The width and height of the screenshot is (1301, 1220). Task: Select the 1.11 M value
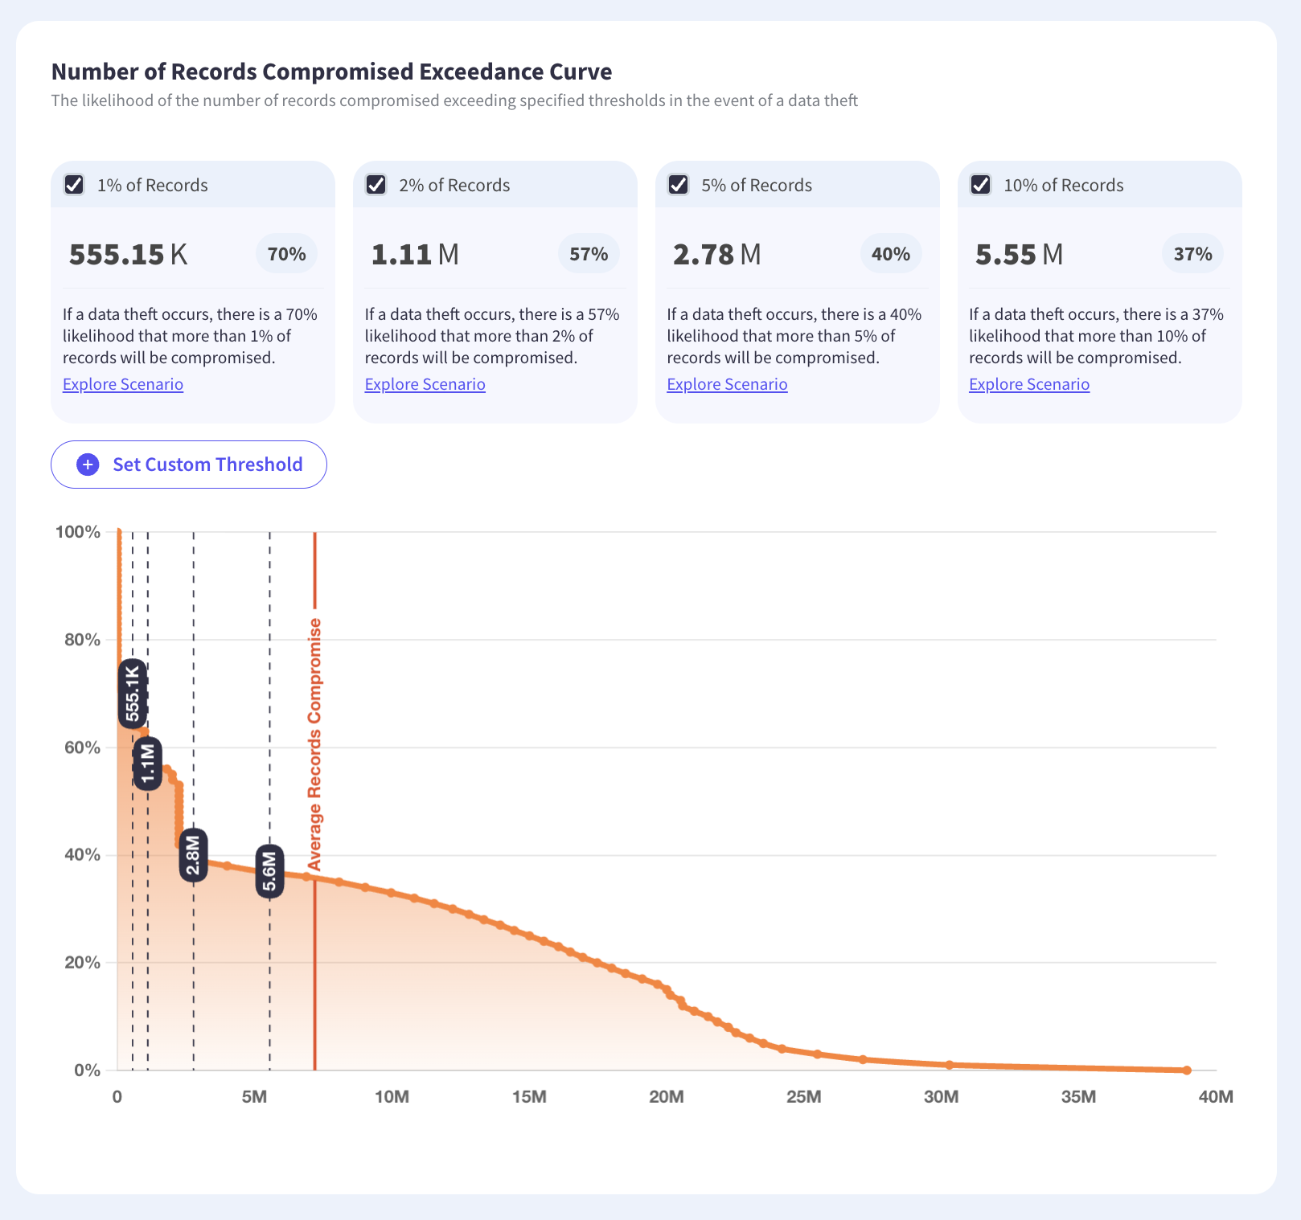pos(415,254)
